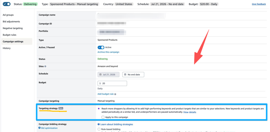The width and height of the screenshot is (270, 132).
Task: Open Ad groups in sidebar
Action: click(8, 15)
